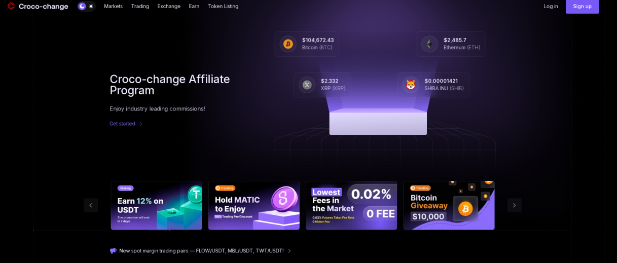Screen dimensions: 617x263
Task: Click the XRP coin icon
Action: 307,85
